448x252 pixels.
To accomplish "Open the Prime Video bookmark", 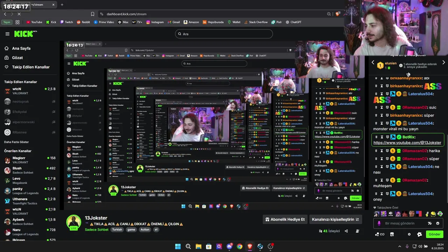I will 104,22.
